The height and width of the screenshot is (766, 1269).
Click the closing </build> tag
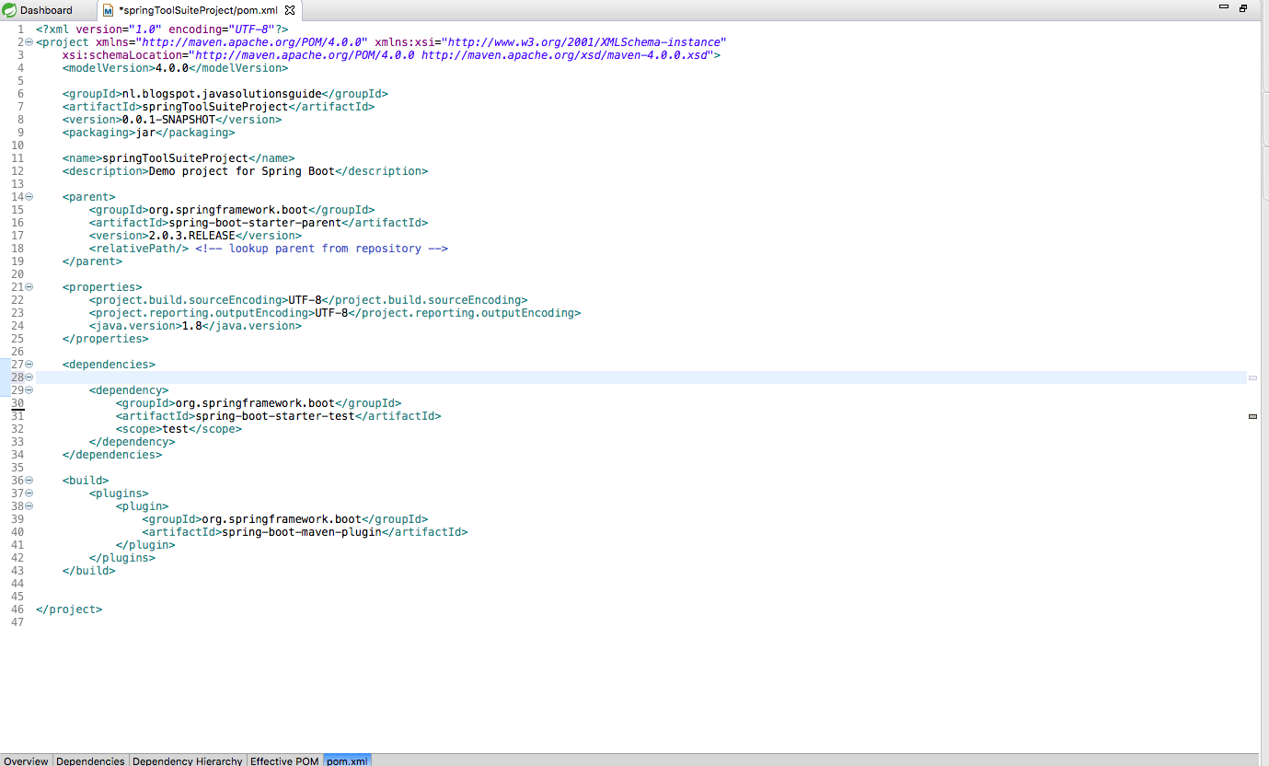point(89,571)
